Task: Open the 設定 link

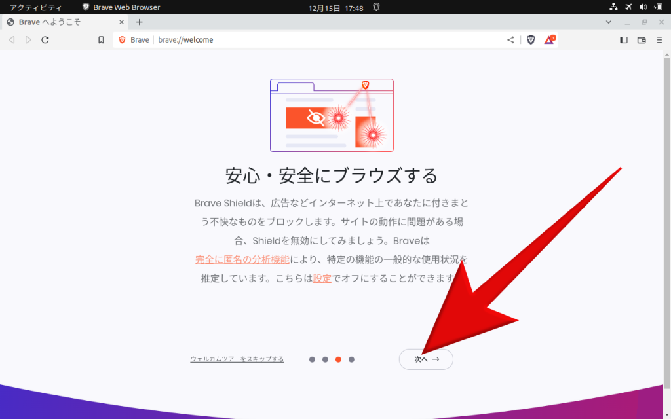Action: pyautogui.click(x=322, y=278)
